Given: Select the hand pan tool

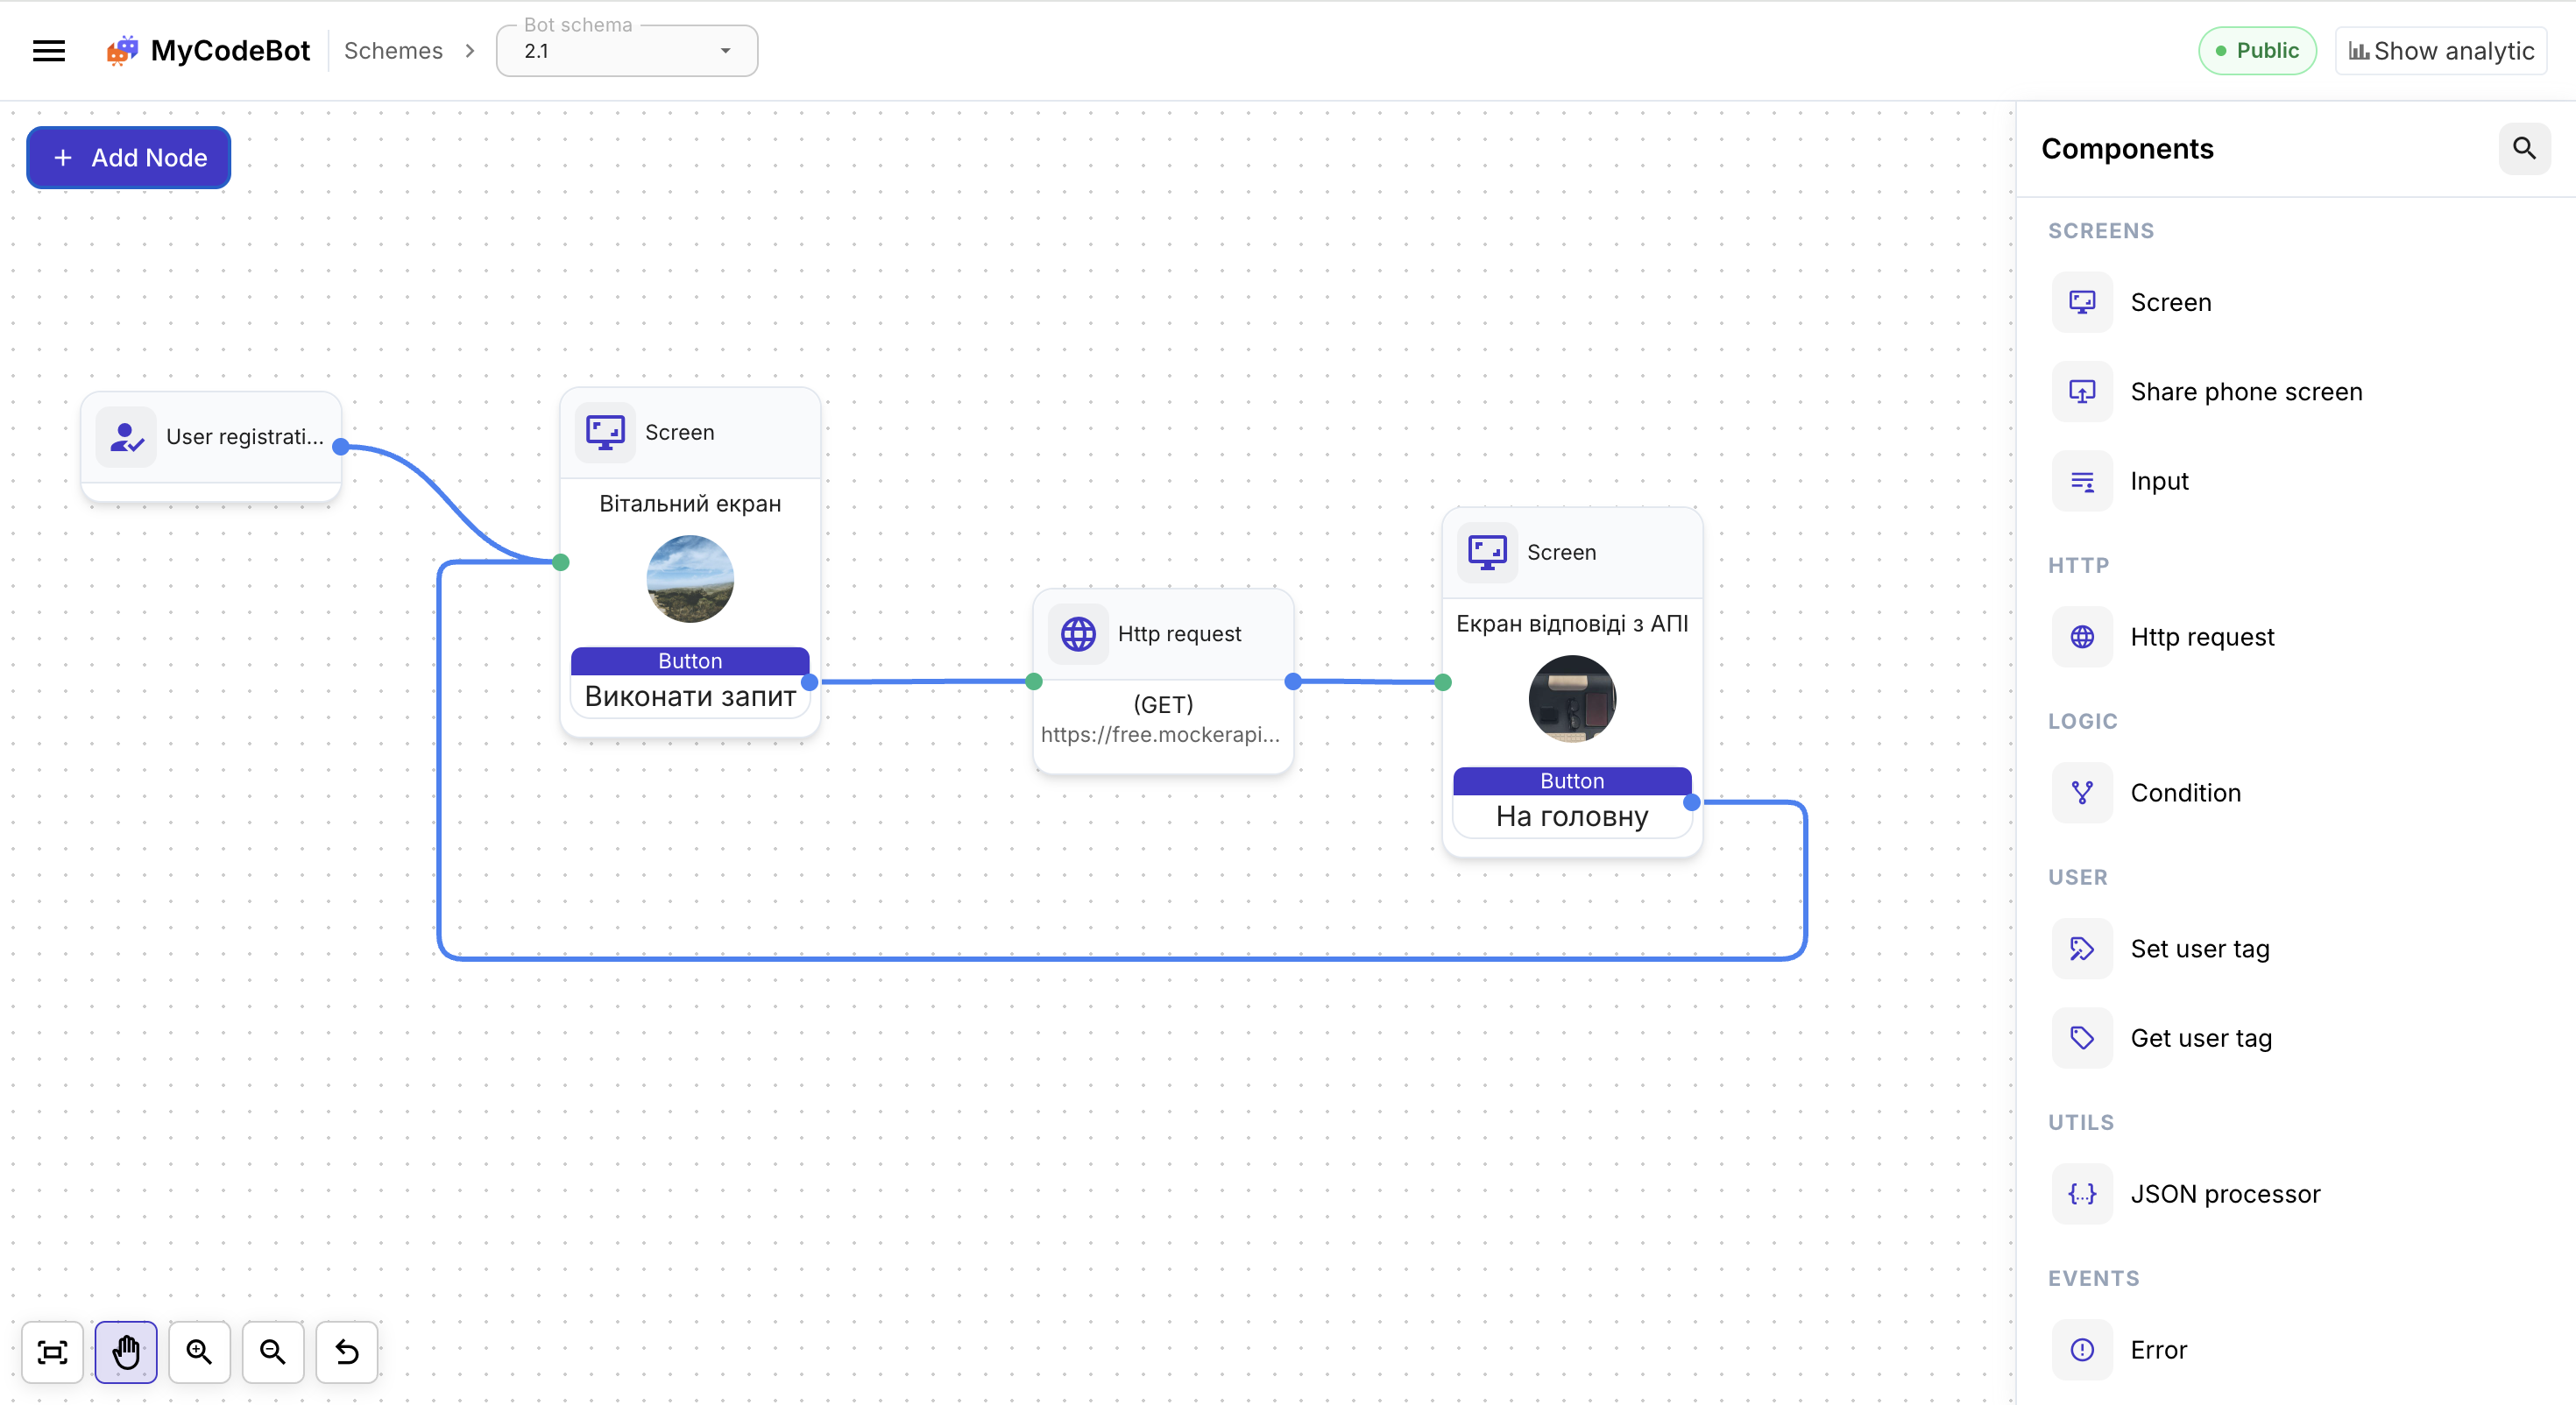Looking at the screenshot, I should coord(126,1352).
